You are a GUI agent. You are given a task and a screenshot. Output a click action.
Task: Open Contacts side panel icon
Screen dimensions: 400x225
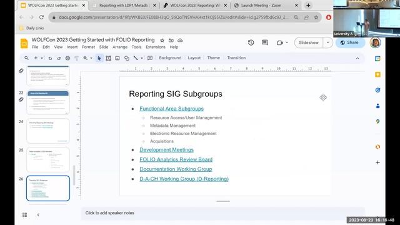click(377, 106)
